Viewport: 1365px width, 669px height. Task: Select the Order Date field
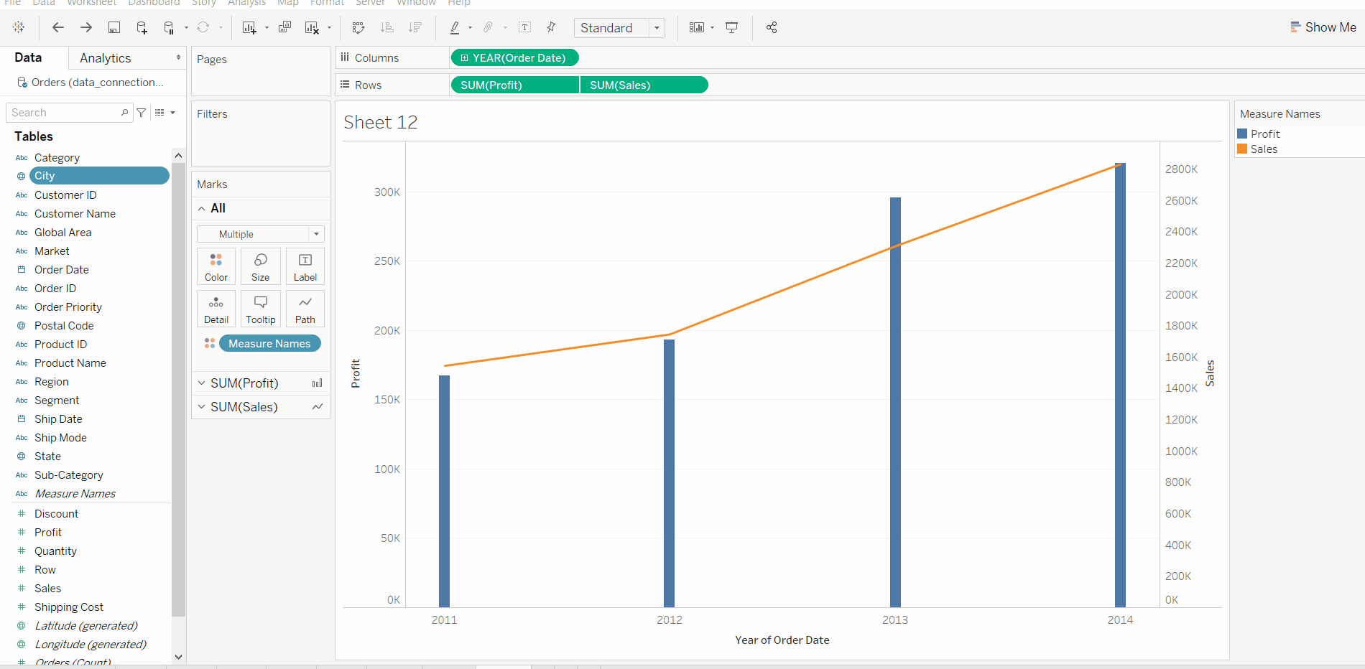62,270
